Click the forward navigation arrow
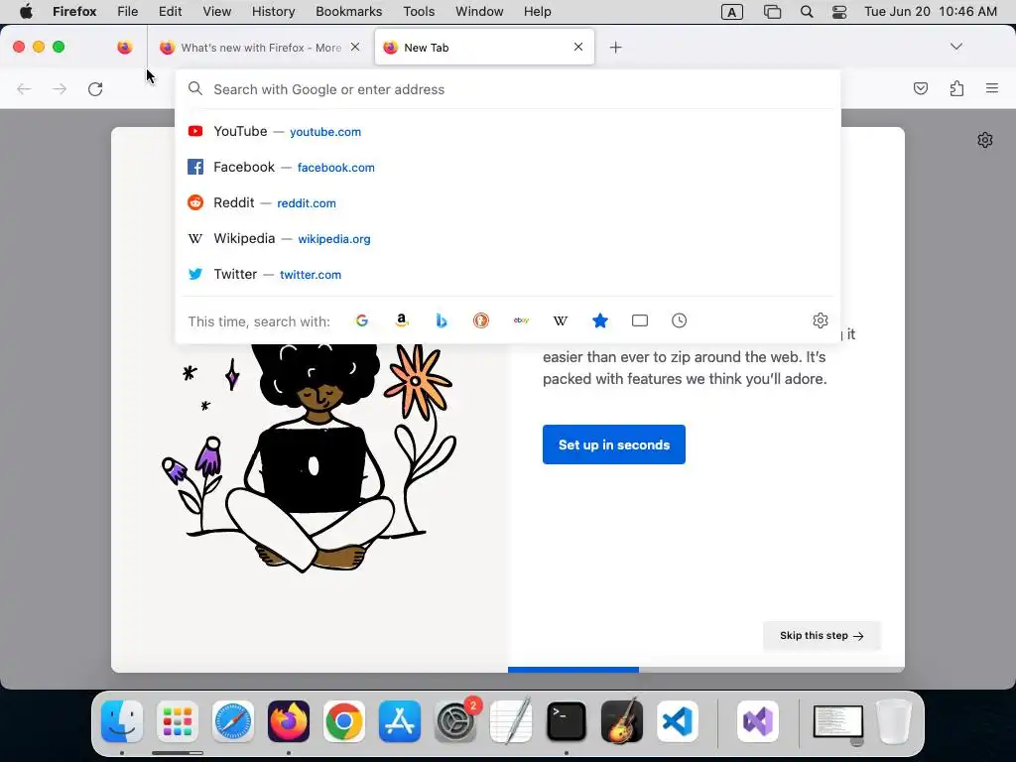The image size is (1016, 762). click(60, 88)
